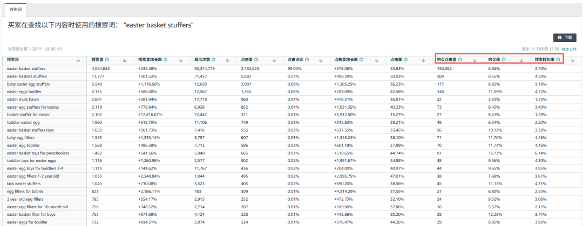Click the help icon beside 搜索量增长率 header
This screenshot has height=226, width=583.
[165, 60]
